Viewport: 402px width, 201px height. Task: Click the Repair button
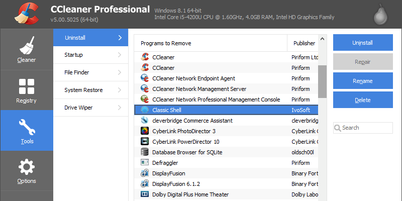pos(363,62)
